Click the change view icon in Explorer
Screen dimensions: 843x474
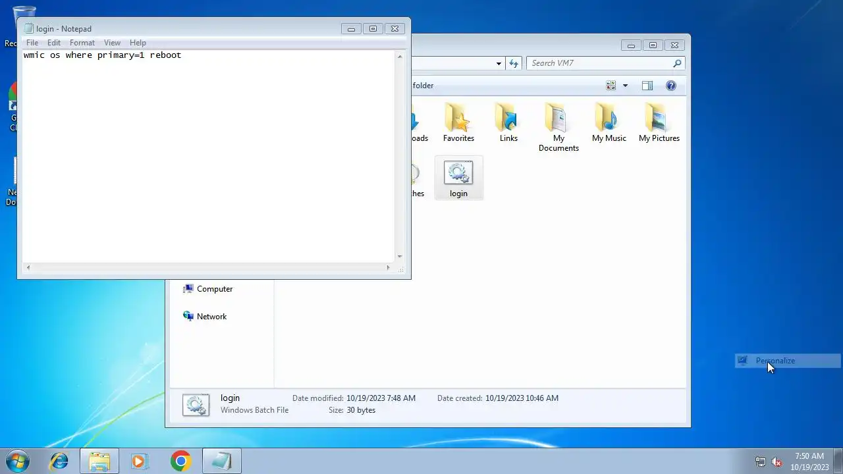[611, 86]
